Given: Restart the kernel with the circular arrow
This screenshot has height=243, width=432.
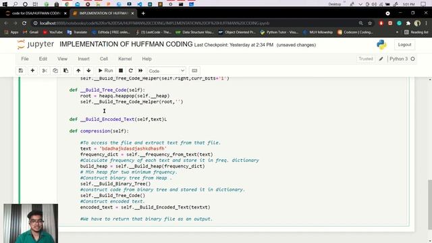Looking at the screenshot, I should tap(130, 71).
